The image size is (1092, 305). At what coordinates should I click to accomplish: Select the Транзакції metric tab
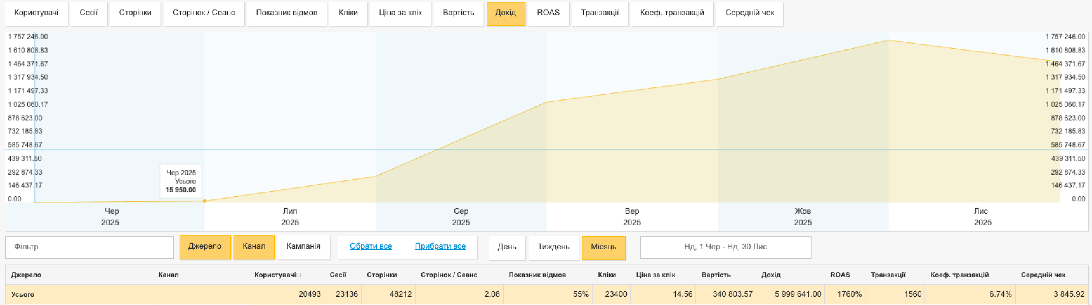tap(599, 14)
